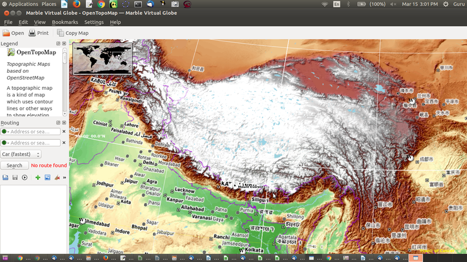Click the overview world minimap
The height and width of the screenshot is (262, 467).
(103, 59)
